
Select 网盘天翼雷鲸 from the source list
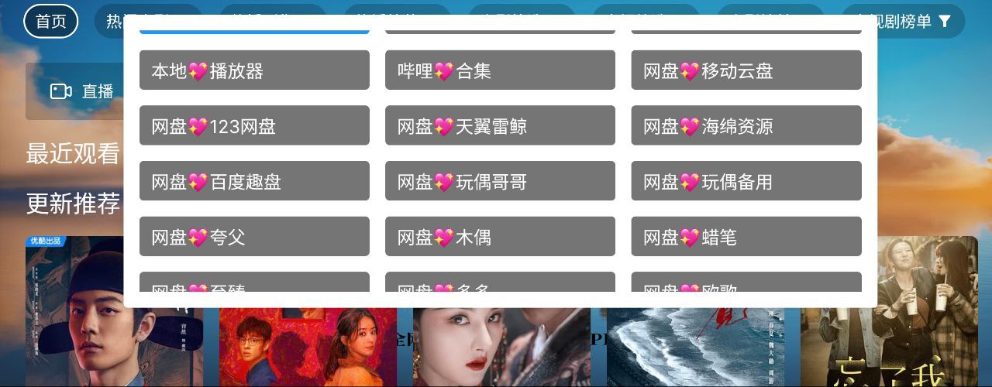click(x=500, y=125)
